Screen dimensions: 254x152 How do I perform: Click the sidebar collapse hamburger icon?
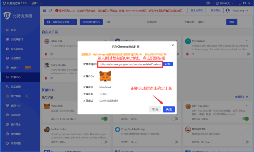click(x=44, y=11)
